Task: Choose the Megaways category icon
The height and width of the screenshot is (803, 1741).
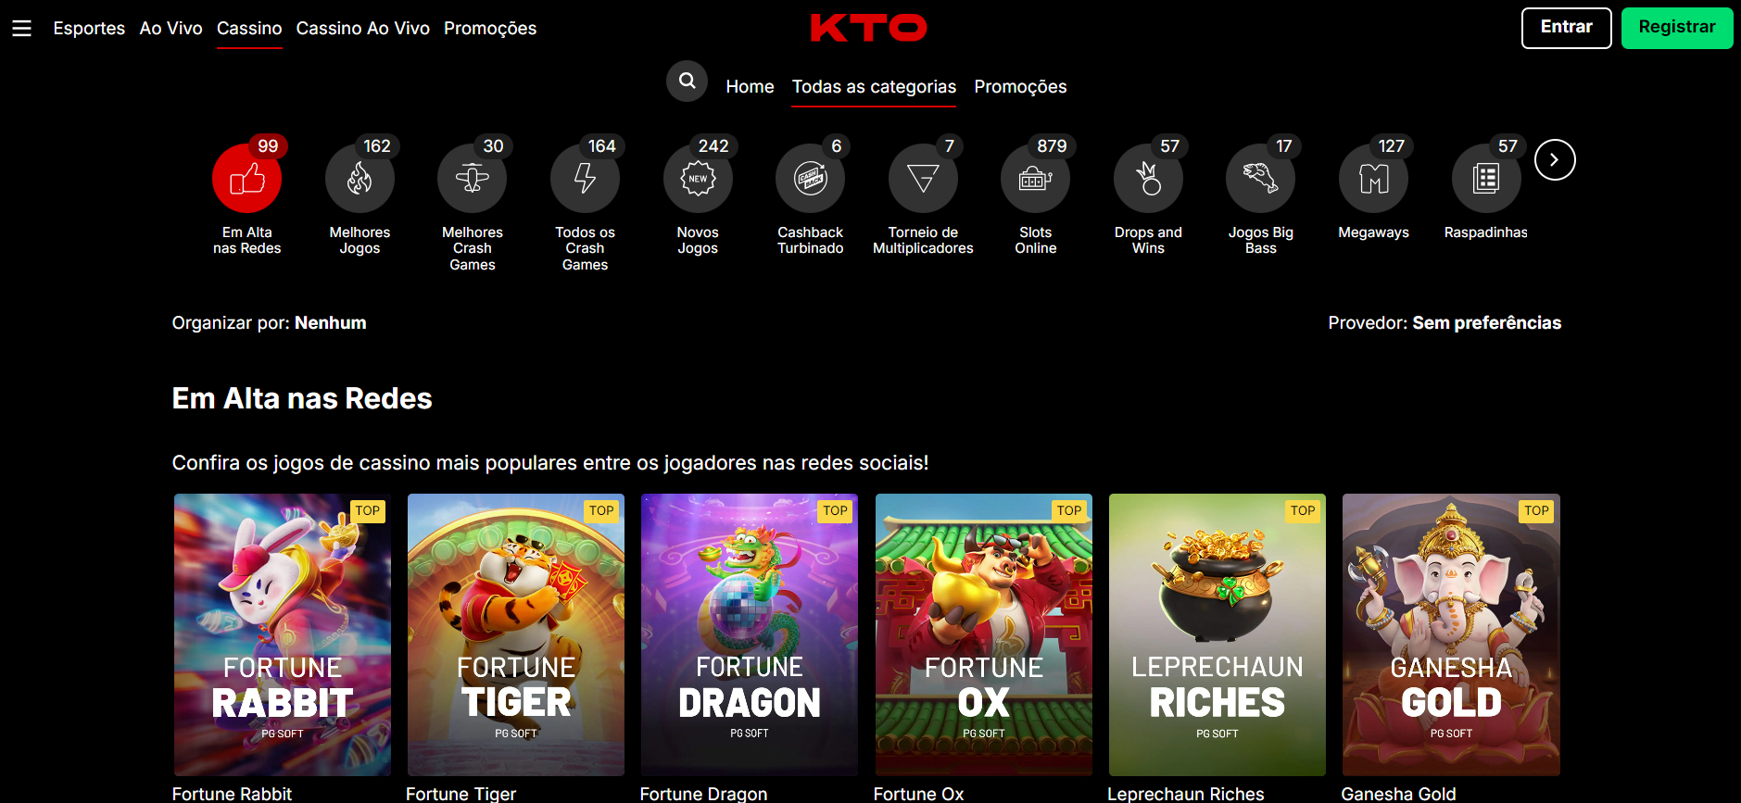Action: pyautogui.click(x=1374, y=179)
